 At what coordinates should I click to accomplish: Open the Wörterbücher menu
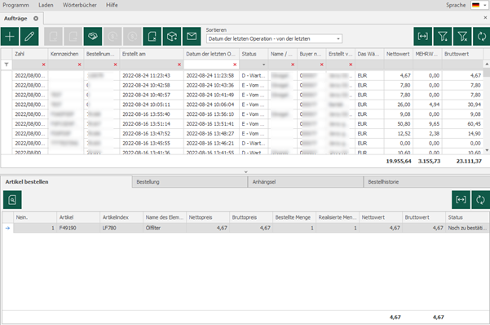click(x=80, y=5)
